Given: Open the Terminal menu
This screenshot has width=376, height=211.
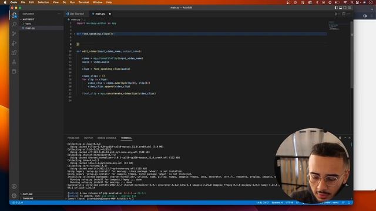Looking at the screenshot, I should (83, 2).
